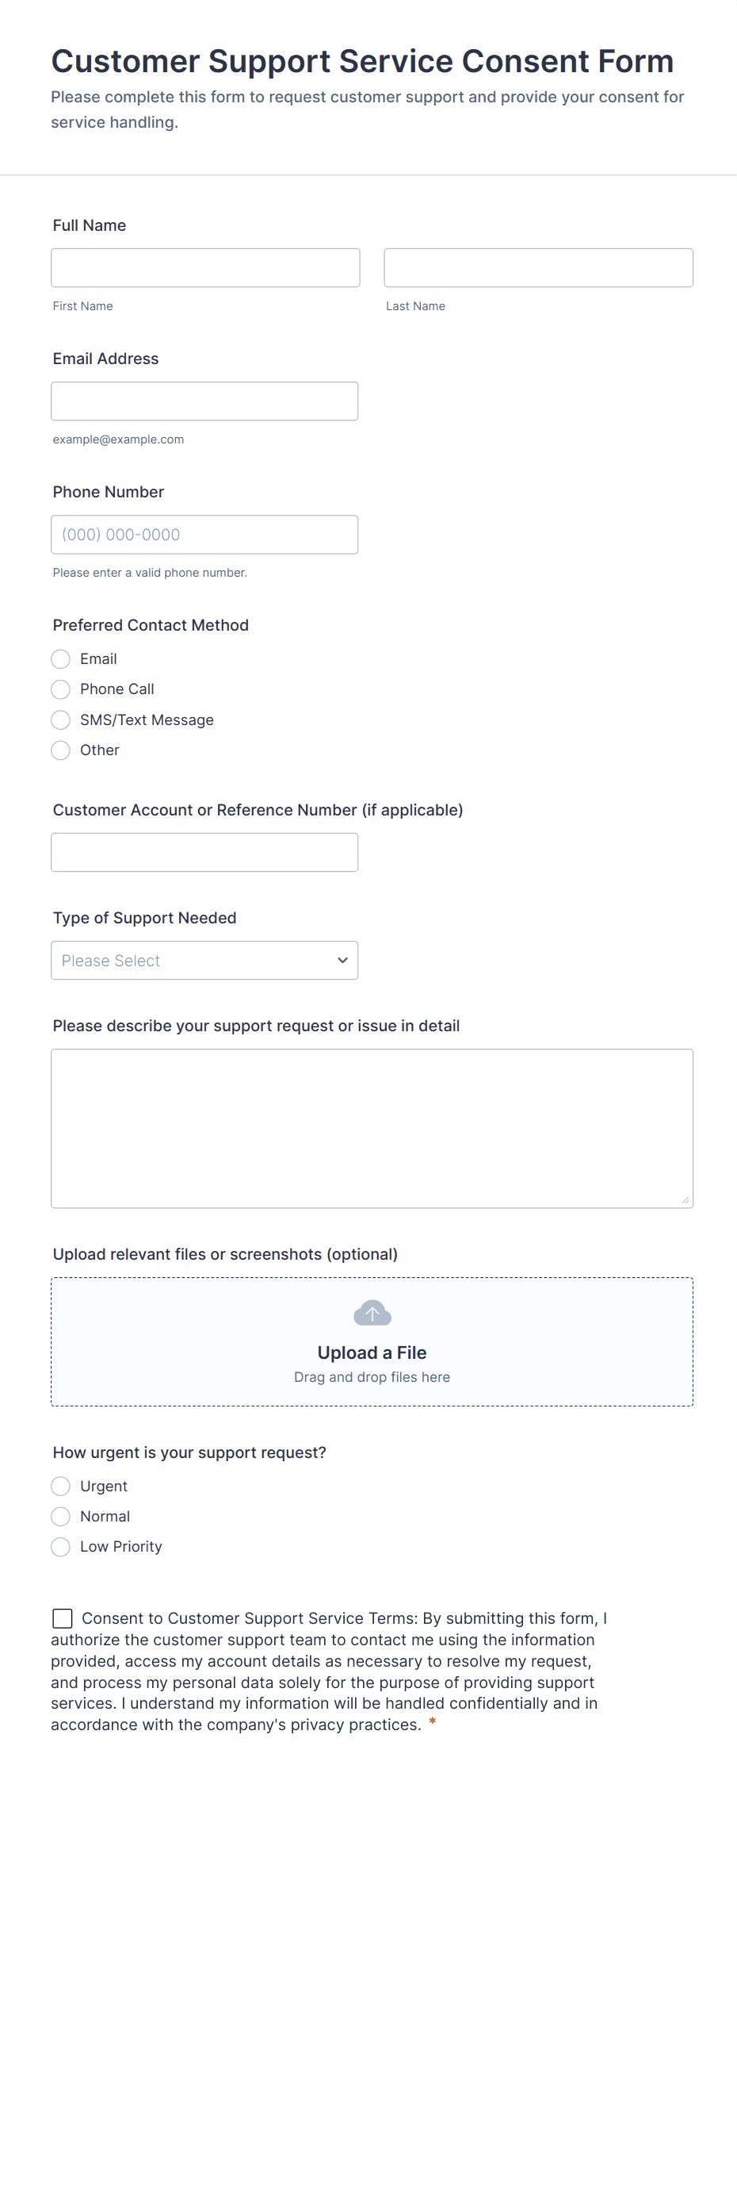
Task: Click the Phone Number input field
Action: point(204,535)
